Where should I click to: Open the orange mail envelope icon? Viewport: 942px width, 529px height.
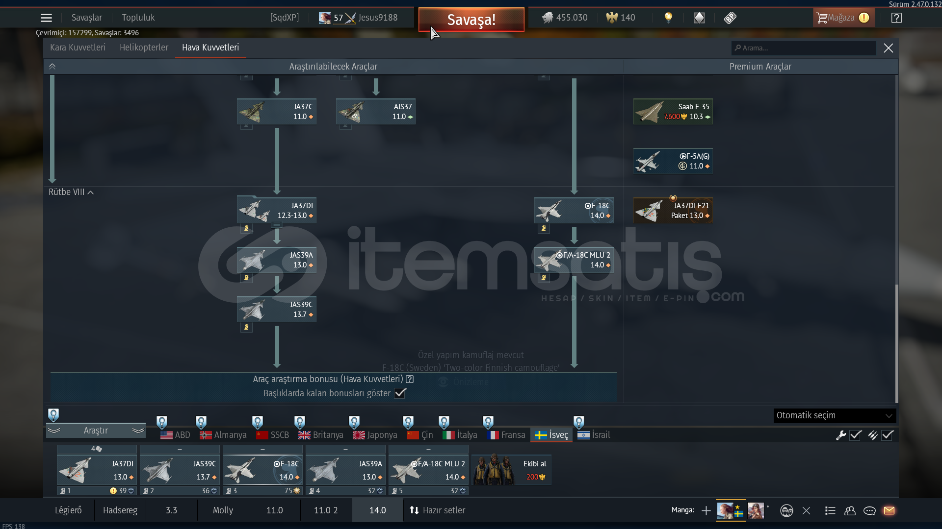(x=889, y=511)
